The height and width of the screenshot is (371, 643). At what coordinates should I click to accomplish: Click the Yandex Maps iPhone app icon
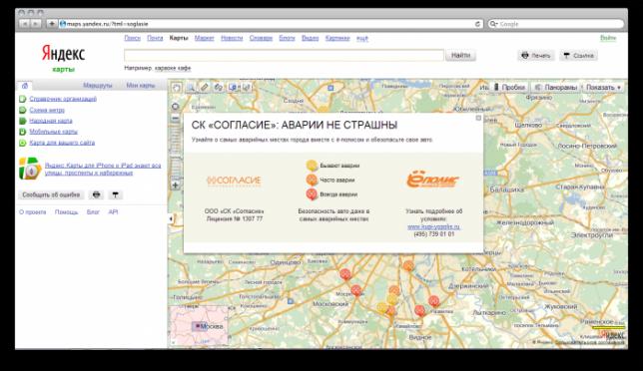point(30,169)
